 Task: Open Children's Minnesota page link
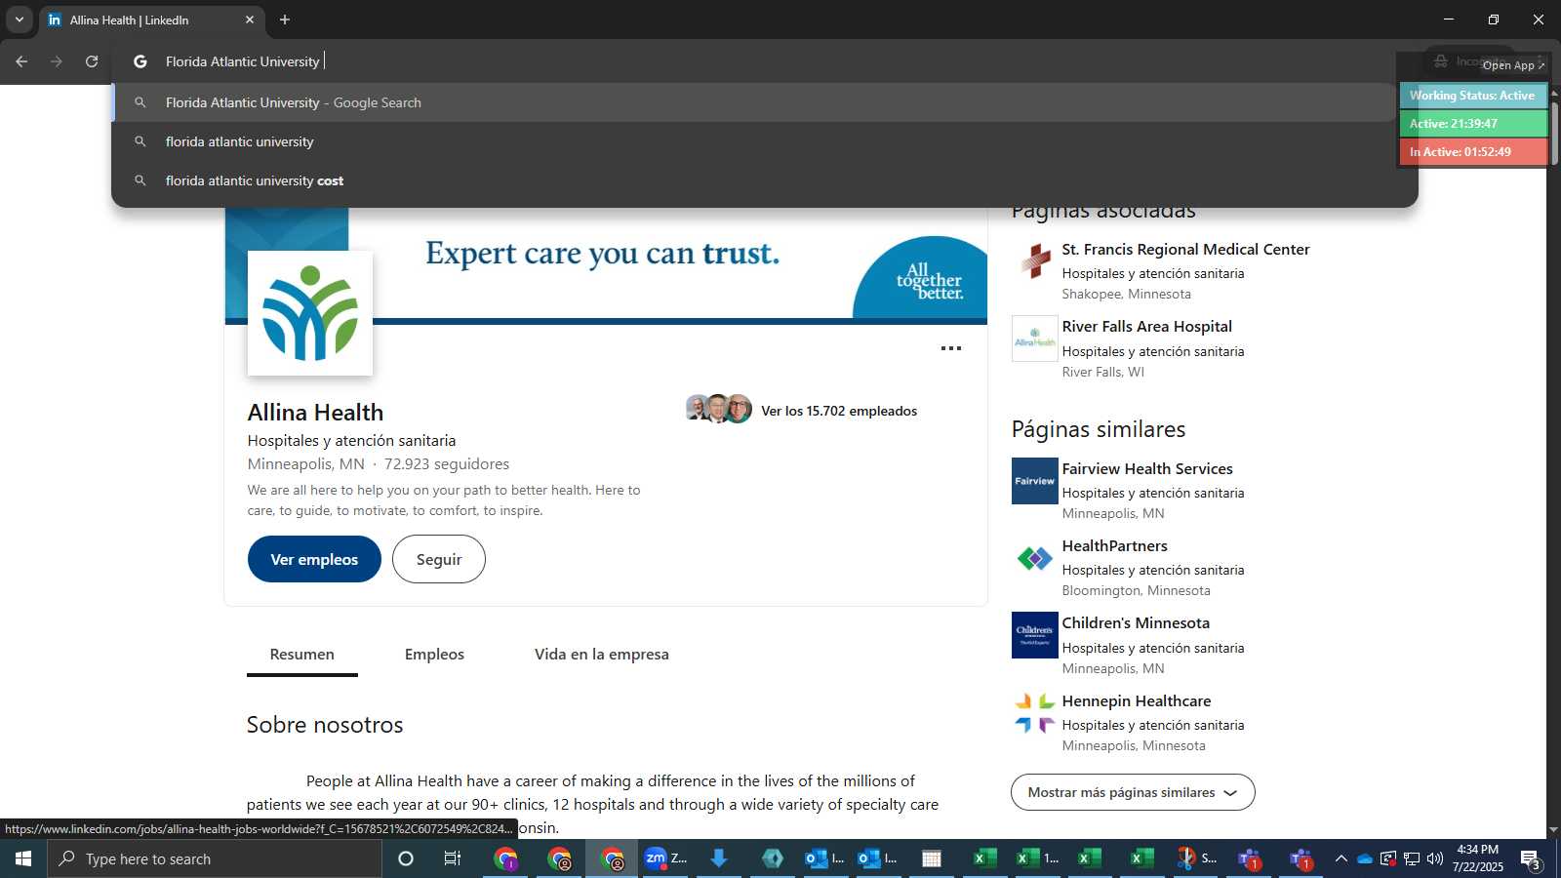(1136, 623)
